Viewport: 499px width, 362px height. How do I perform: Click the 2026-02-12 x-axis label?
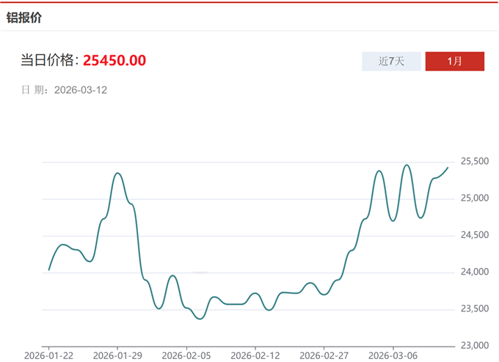click(x=255, y=355)
